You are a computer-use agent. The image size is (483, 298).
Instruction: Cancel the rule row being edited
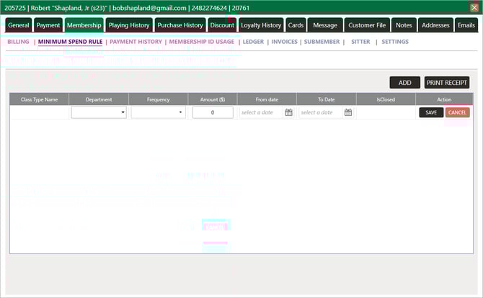(457, 112)
